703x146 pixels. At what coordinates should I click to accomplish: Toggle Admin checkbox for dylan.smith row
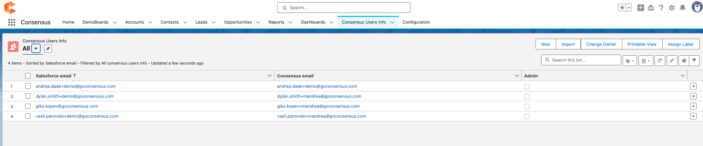[527, 97]
